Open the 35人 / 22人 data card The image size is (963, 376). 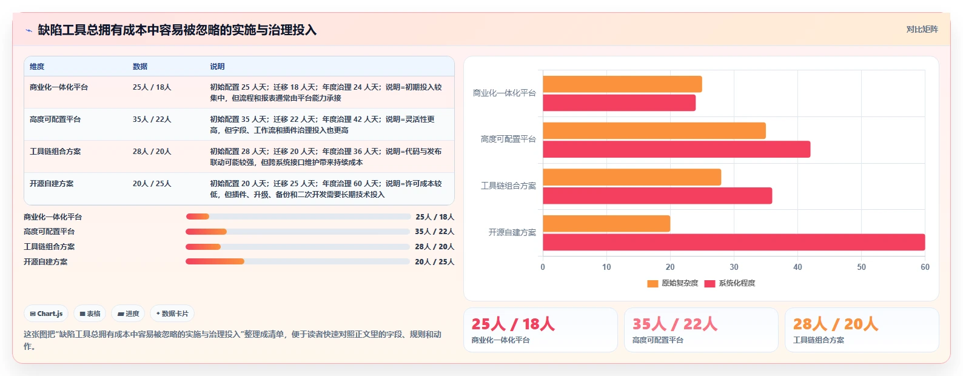click(x=701, y=330)
